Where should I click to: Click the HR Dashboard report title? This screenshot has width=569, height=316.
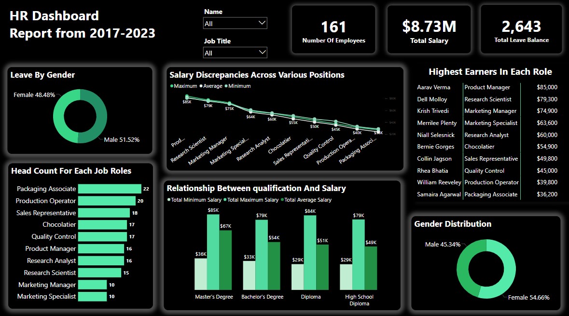click(83, 24)
